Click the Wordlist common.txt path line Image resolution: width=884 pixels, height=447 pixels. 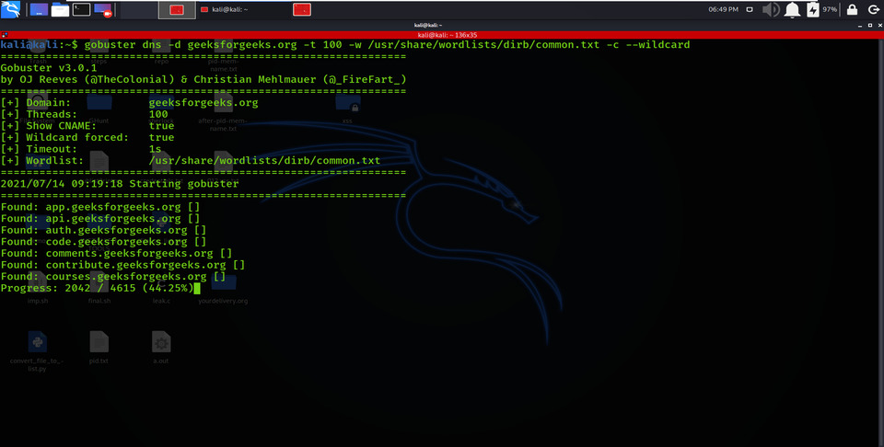coord(191,160)
